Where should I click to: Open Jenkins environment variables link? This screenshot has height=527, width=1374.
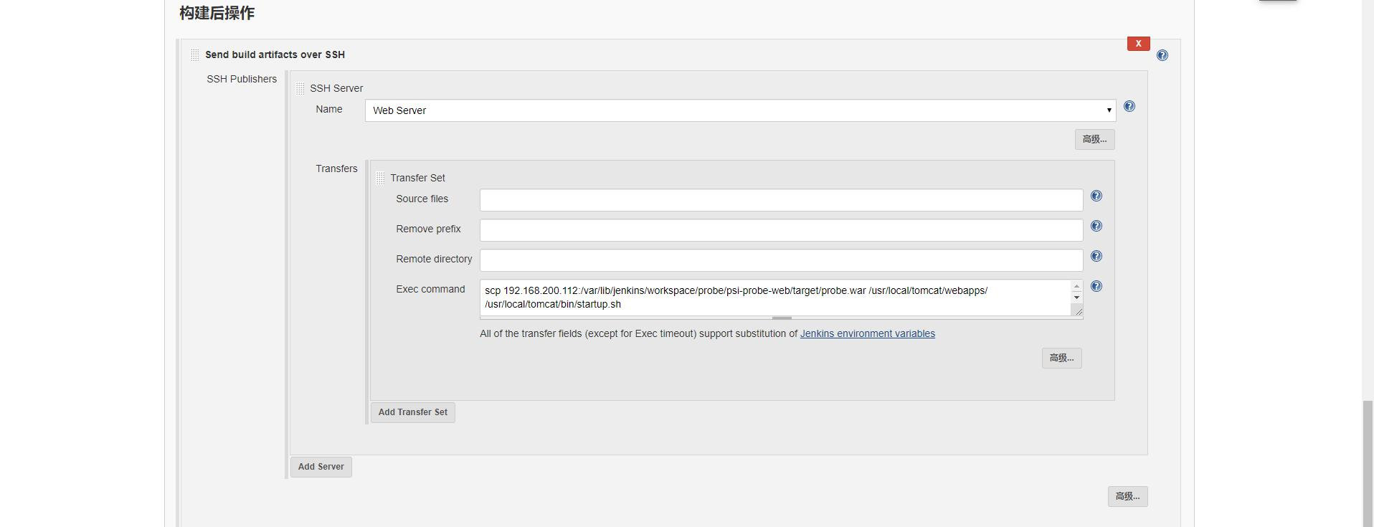pos(867,333)
